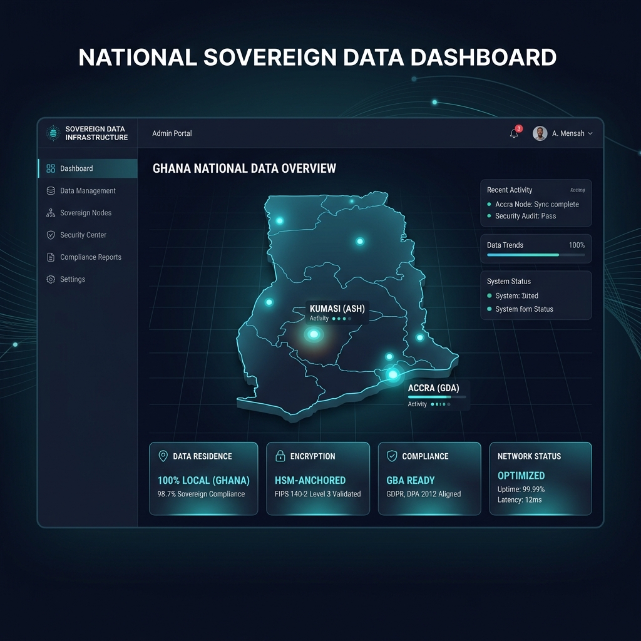Click the Sovereign Data Infrastructure logo

tap(52, 133)
